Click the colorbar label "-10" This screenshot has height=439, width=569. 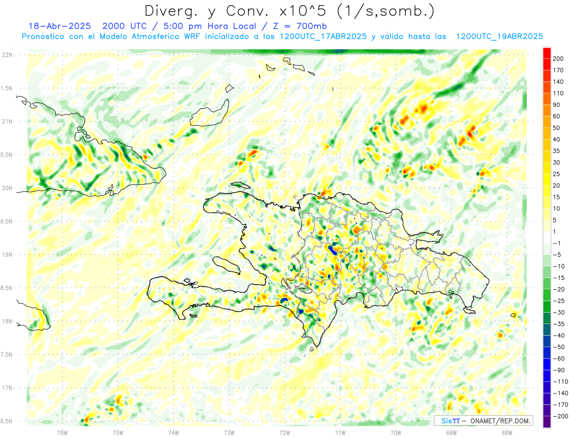[x=560, y=266]
